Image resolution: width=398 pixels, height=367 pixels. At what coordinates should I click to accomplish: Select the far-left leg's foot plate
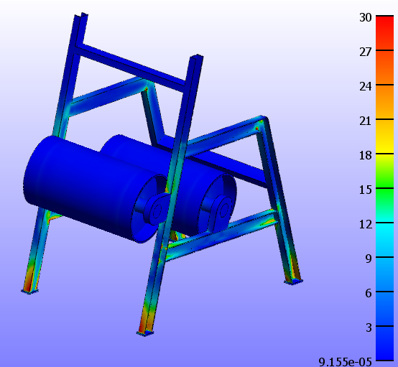tap(29, 292)
